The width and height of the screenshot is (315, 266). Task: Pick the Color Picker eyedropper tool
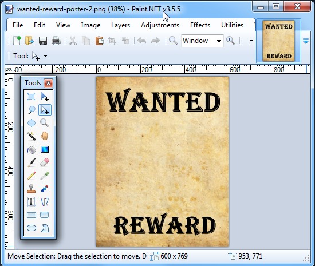point(45,176)
